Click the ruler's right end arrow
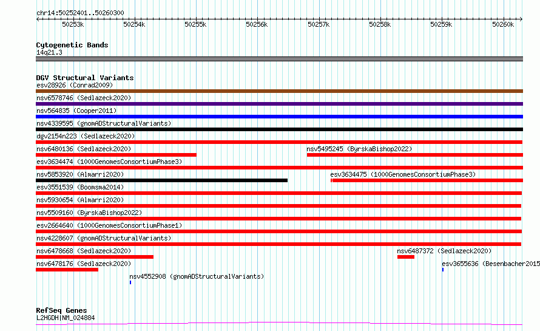Viewport: 540px width, 331px height. click(x=521, y=19)
